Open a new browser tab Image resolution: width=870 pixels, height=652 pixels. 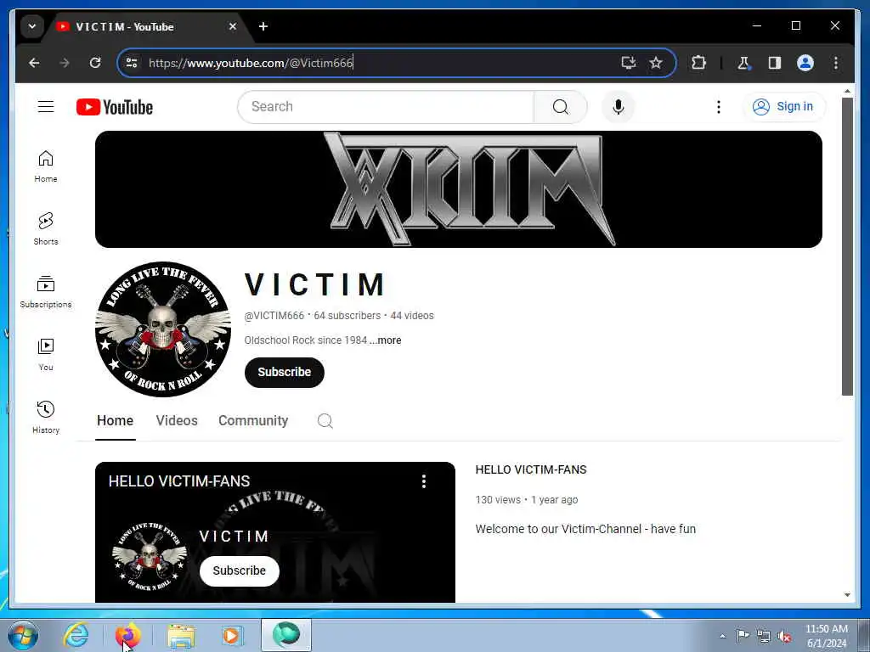point(263,26)
